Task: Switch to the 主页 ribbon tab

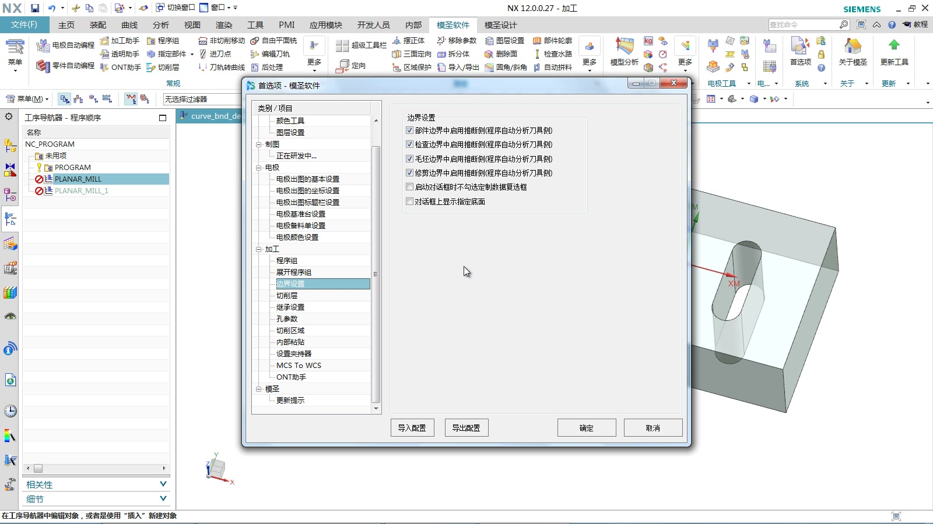Action: click(66, 25)
